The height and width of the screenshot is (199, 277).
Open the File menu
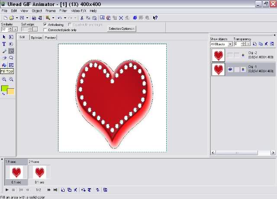pos(4,11)
